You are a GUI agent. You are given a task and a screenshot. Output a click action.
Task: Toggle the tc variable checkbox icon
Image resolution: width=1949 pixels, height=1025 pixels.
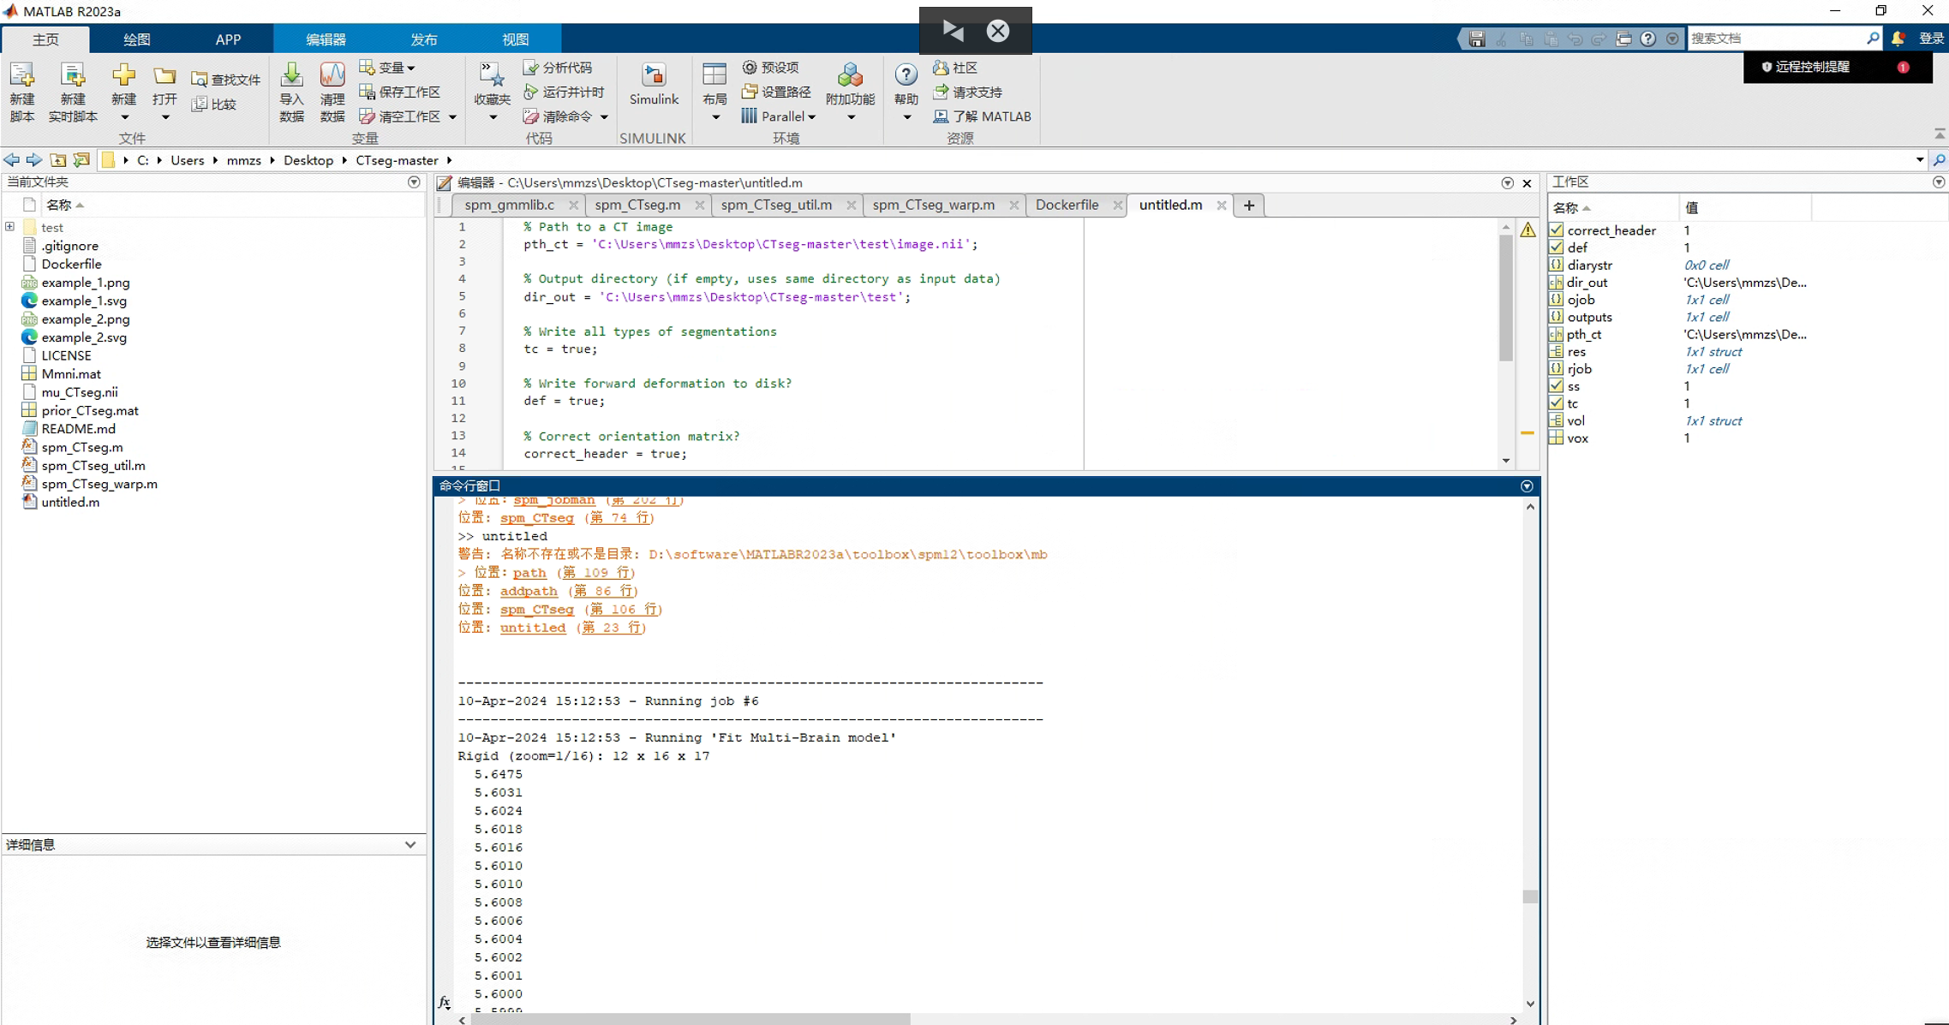[x=1557, y=403]
